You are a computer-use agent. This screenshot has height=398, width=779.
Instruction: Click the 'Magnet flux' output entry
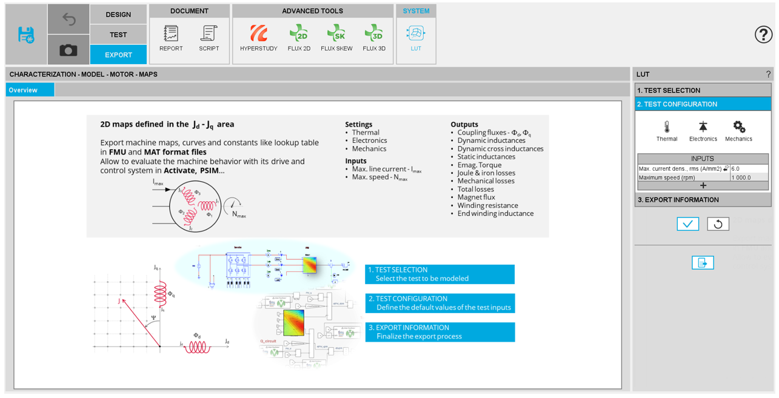476,197
